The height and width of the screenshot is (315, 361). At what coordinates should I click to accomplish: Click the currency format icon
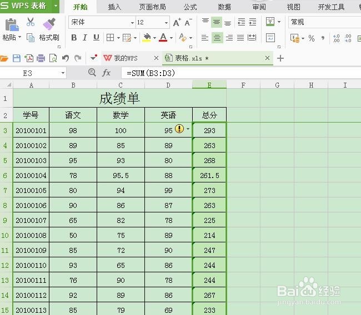click(295, 38)
